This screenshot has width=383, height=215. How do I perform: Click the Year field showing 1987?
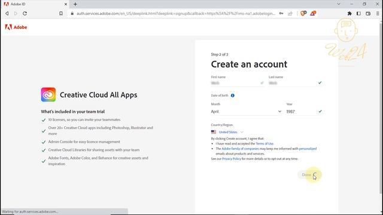(x=304, y=112)
